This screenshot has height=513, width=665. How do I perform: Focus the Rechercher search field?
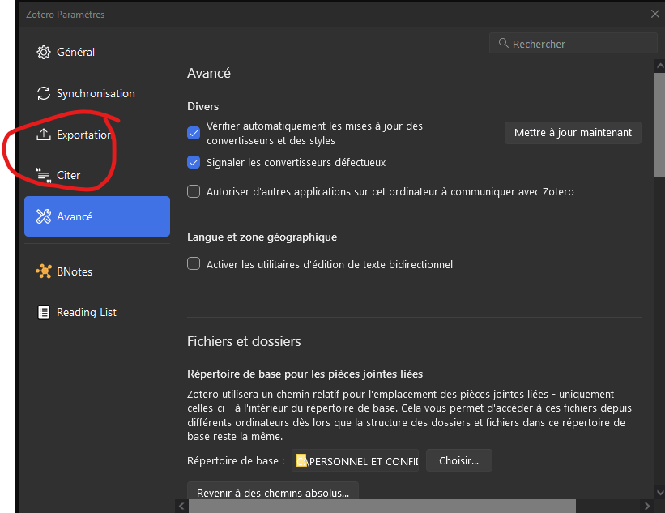click(x=573, y=43)
